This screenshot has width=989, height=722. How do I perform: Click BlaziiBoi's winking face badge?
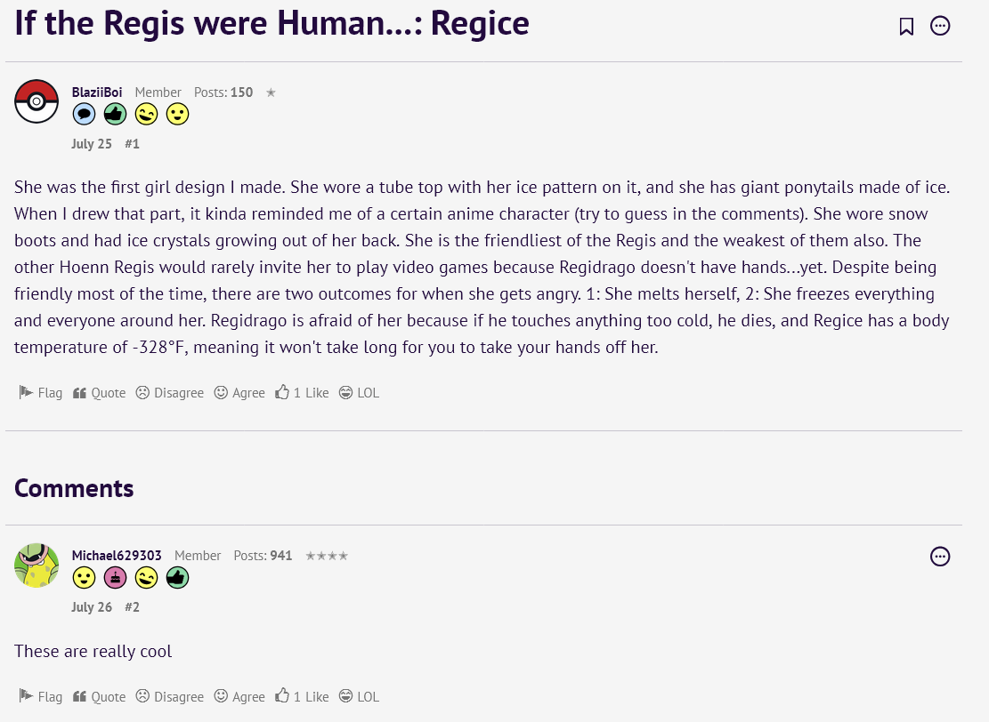[146, 114]
